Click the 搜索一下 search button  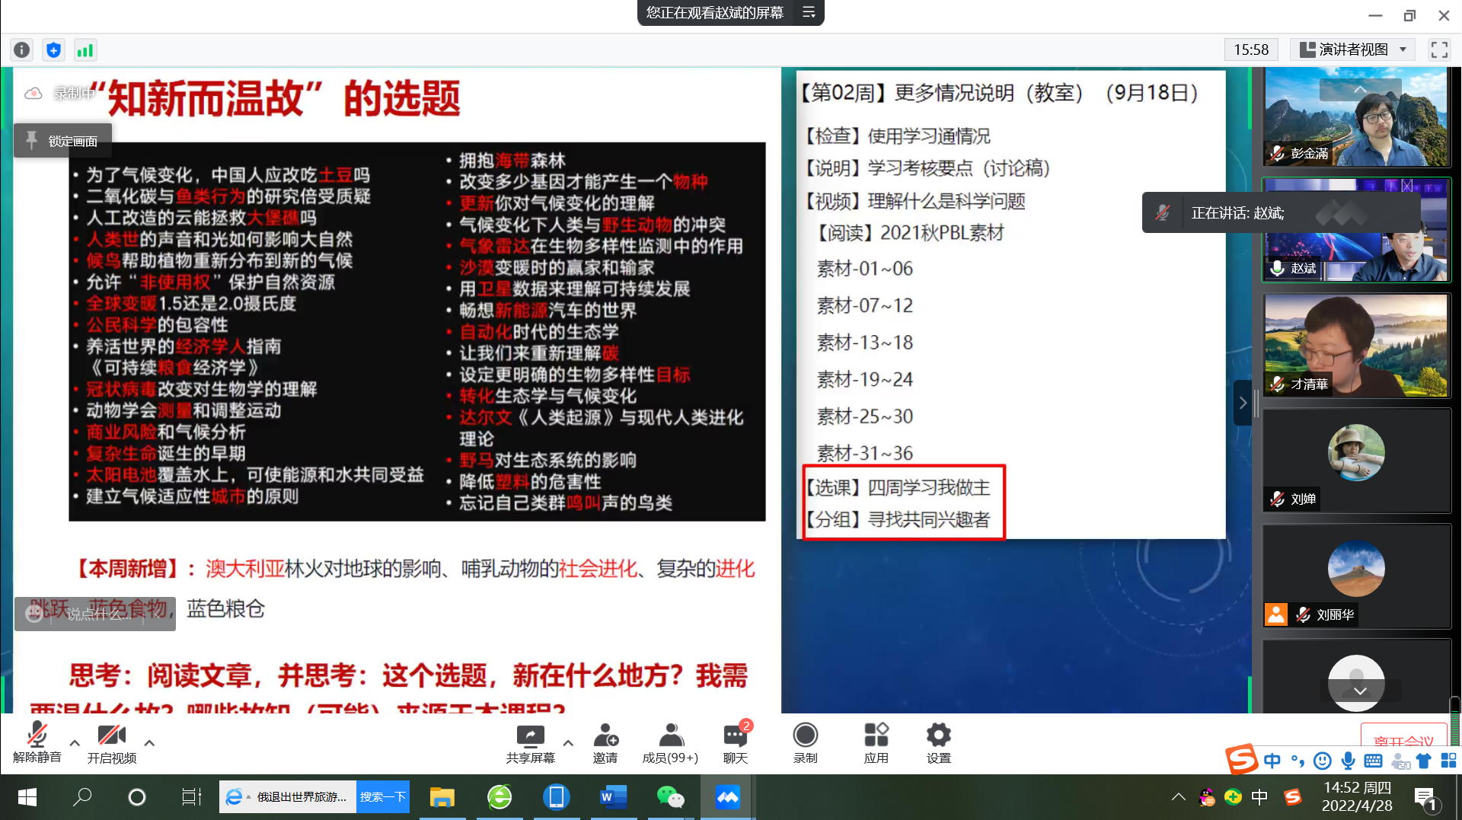(383, 796)
